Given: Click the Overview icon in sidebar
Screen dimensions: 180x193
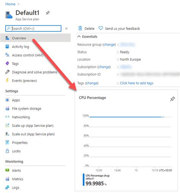Looking at the screenshot, I should (7, 38).
